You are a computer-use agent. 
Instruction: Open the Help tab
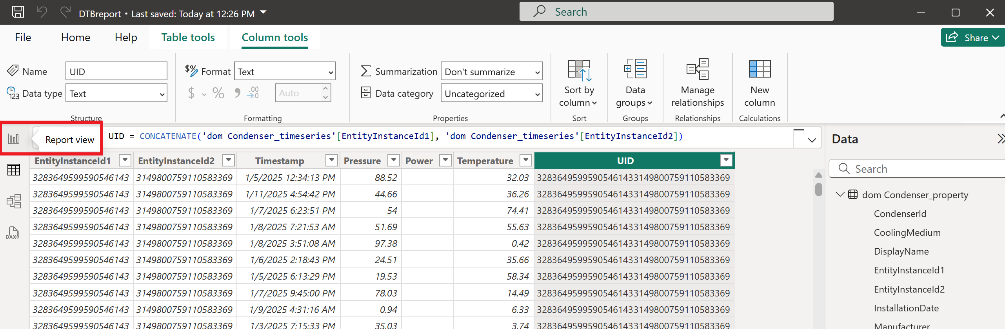[126, 38]
